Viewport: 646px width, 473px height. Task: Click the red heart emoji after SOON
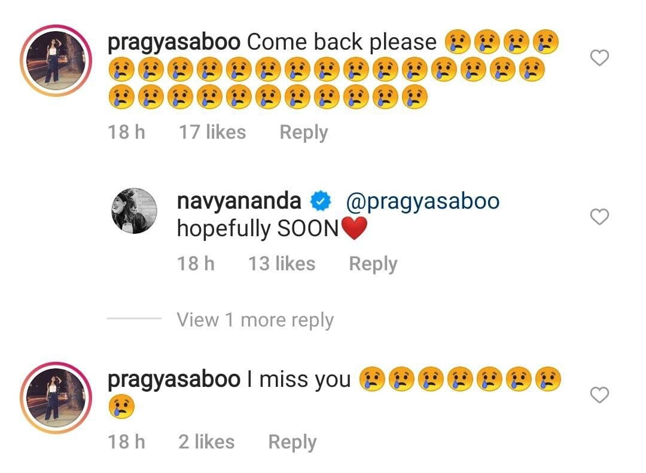[x=354, y=228]
